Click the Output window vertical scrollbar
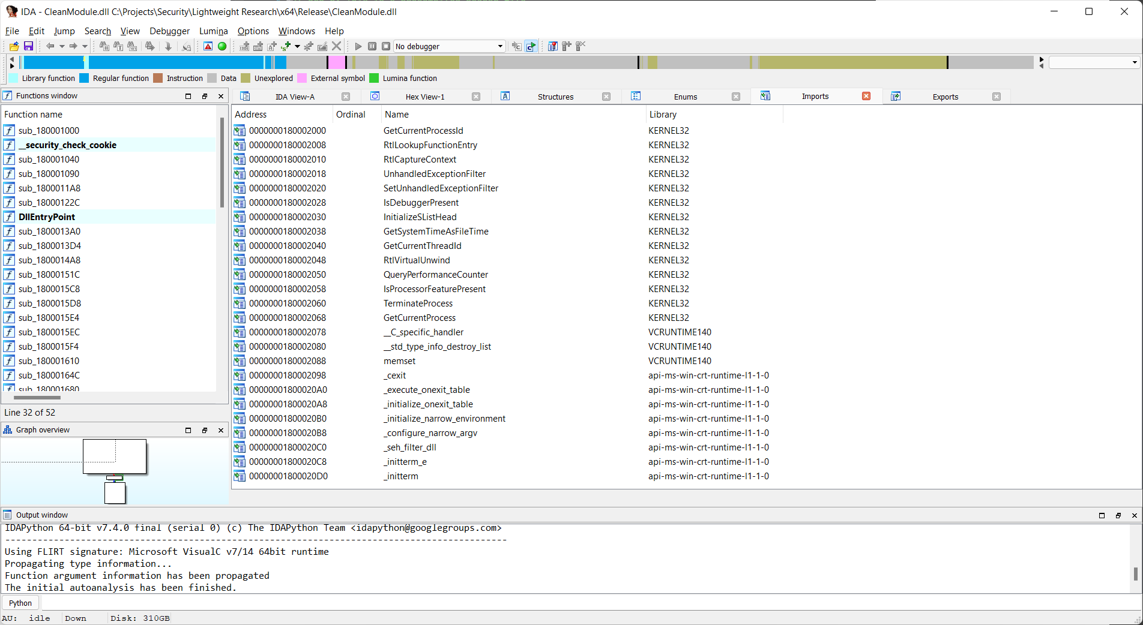1143x625 pixels. [1135, 573]
